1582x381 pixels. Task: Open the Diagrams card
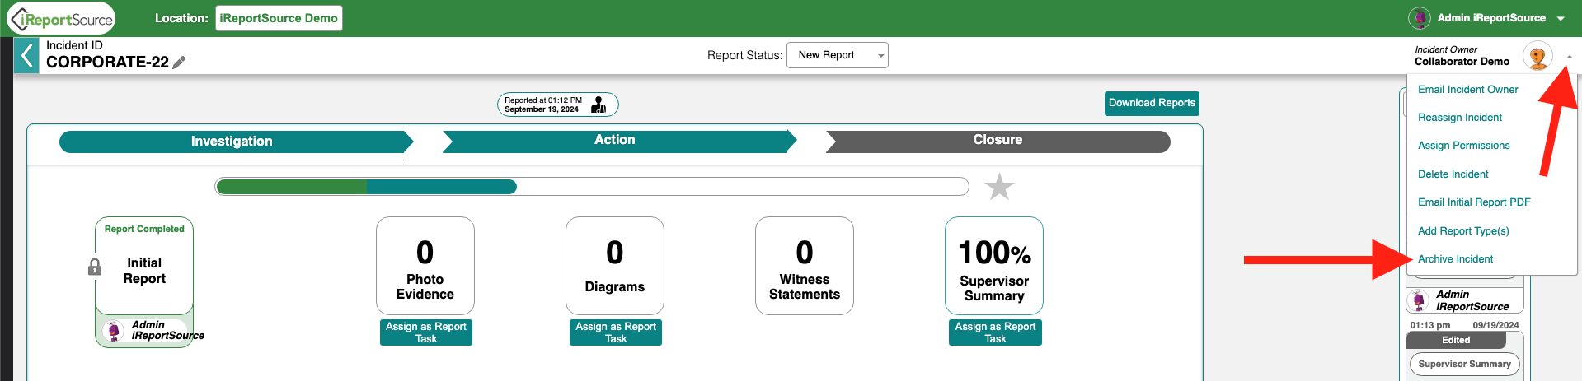615,266
